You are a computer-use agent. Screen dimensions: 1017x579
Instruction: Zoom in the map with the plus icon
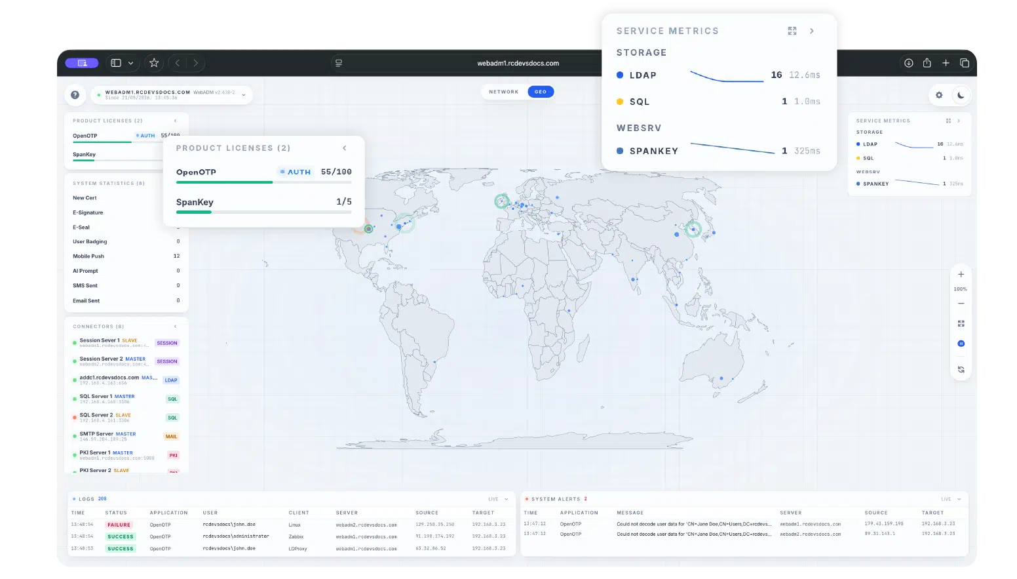coord(961,275)
